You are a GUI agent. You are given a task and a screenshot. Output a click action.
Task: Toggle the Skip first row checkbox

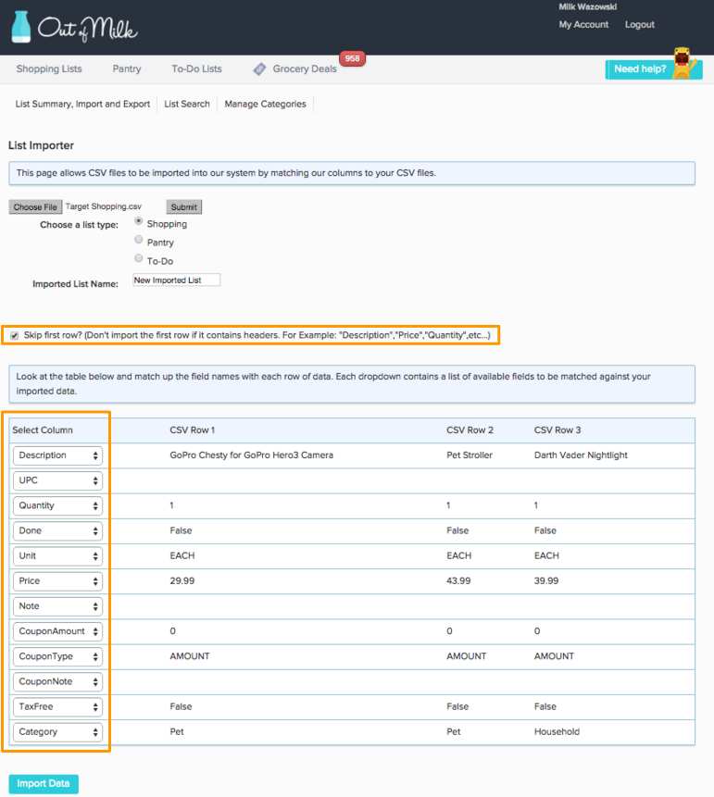click(x=14, y=335)
